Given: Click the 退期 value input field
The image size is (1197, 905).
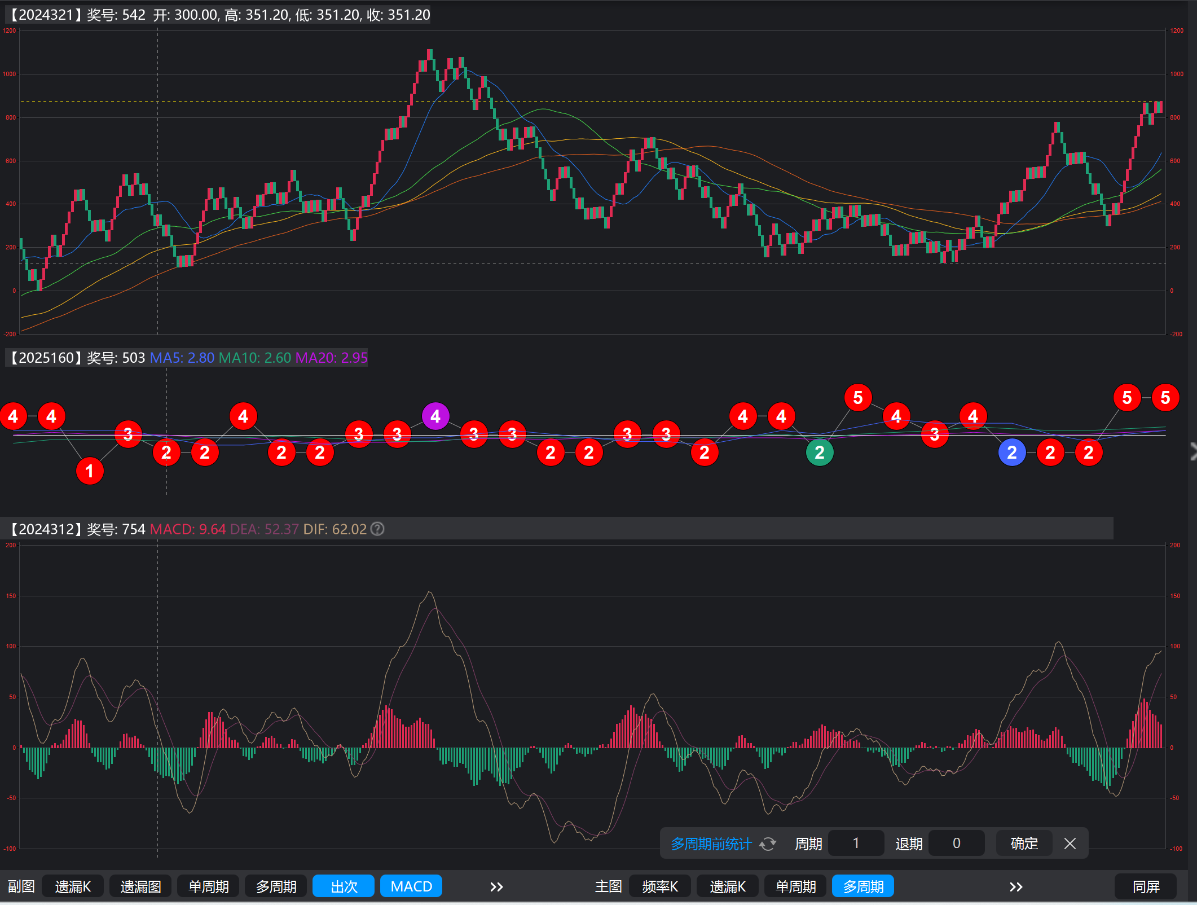Looking at the screenshot, I should pos(956,844).
